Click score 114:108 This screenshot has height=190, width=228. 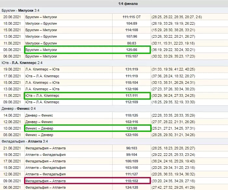(x=132, y=30)
